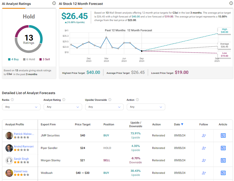Click the Lowest Price Target $19.00 value
Screen dimensions: 234x181
pos(182,72)
